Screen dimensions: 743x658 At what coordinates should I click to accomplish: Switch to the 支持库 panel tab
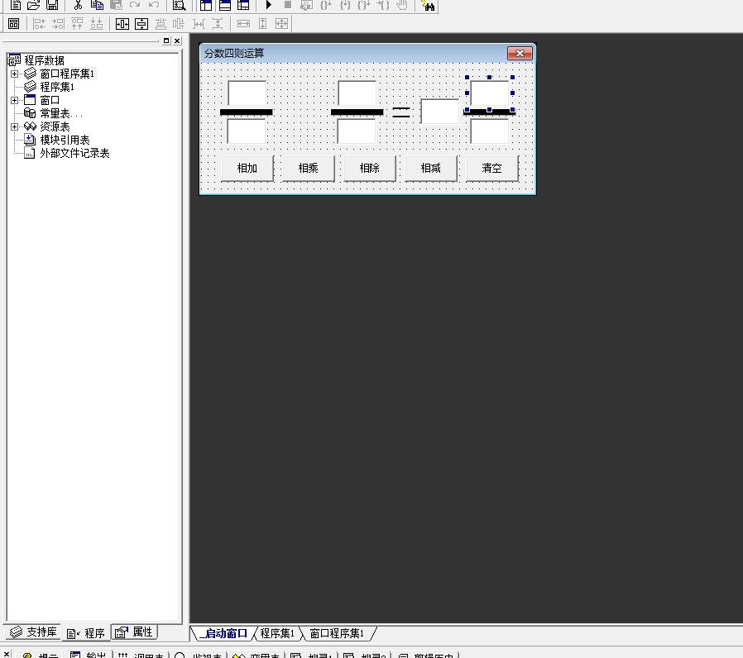pos(34,632)
